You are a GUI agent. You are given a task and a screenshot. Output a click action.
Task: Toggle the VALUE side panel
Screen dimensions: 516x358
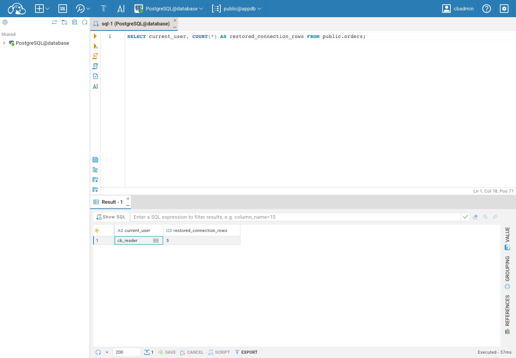pyautogui.click(x=507, y=238)
